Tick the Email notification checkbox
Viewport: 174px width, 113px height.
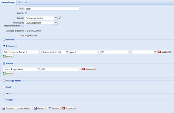point(4,87)
